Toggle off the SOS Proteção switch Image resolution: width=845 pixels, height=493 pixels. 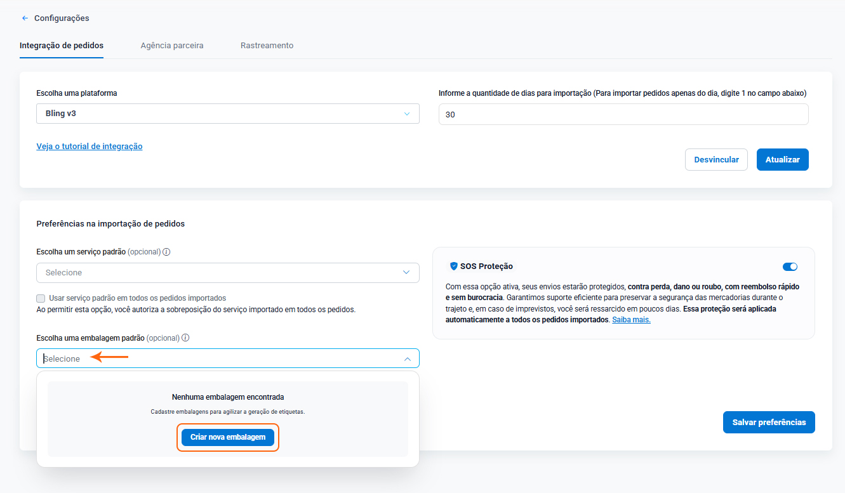[790, 267]
